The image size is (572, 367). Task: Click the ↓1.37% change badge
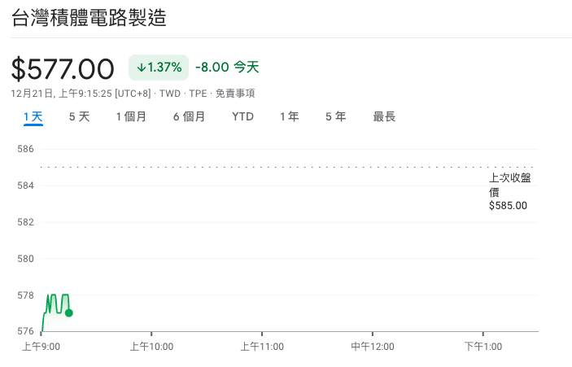pyautogui.click(x=159, y=68)
